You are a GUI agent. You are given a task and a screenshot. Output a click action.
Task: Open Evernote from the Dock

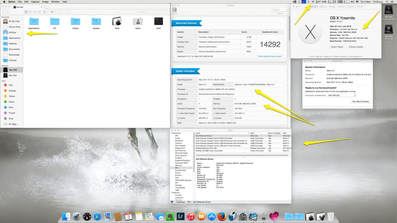pyautogui.click(x=170, y=216)
